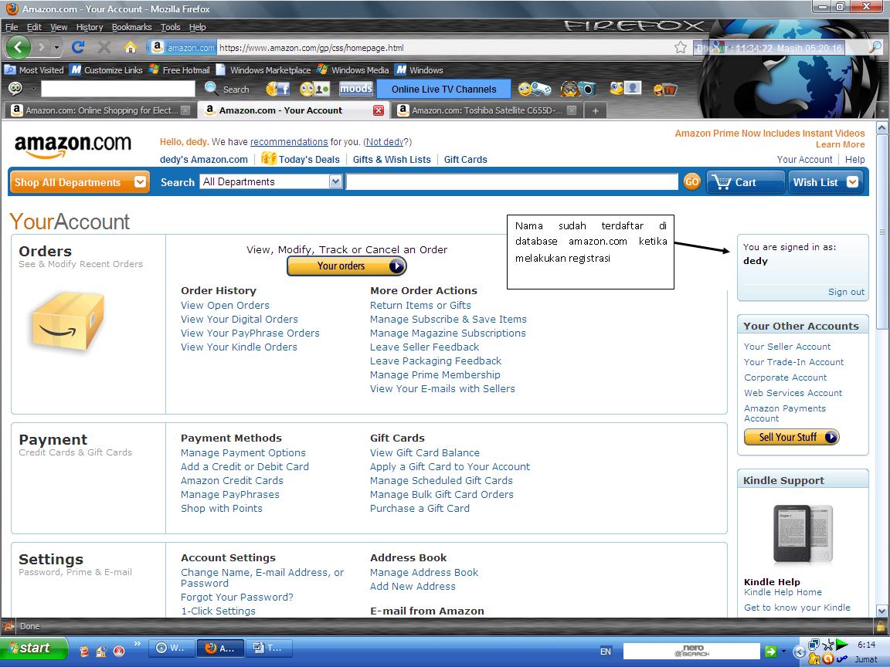
Task: Click the Free Hotmail bookmark
Action: pos(179,69)
